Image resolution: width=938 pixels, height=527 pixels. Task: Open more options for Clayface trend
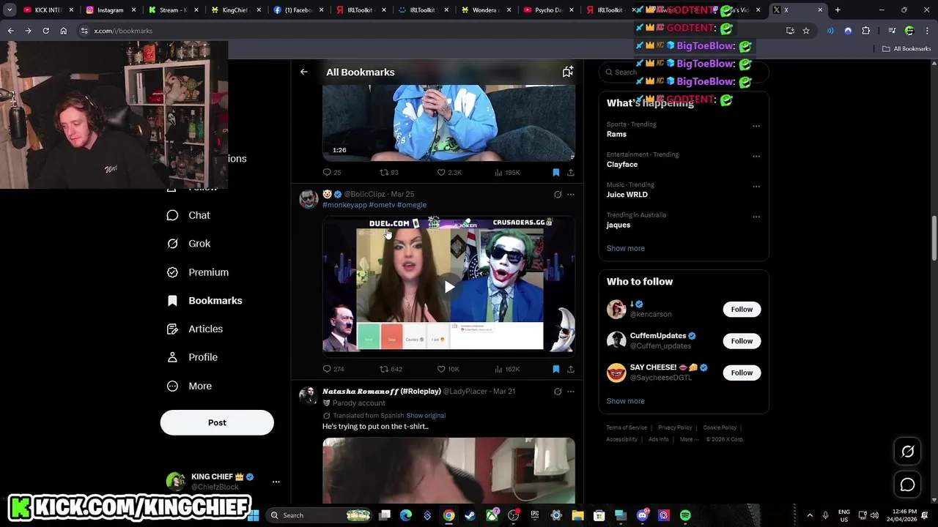(x=756, y=156)
